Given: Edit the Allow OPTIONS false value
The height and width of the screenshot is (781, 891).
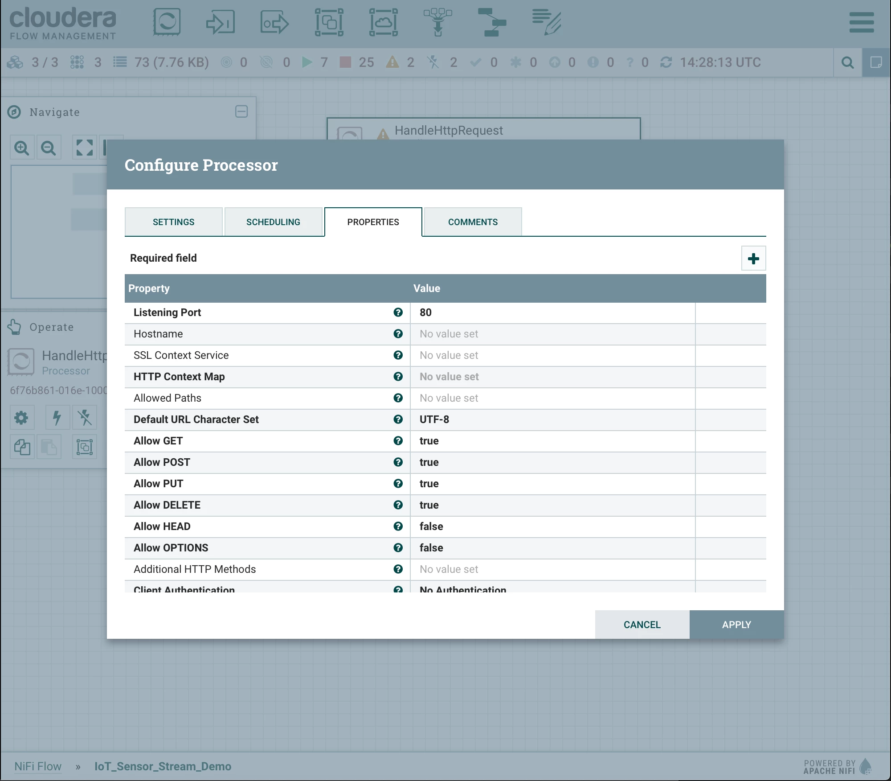Looking at the screenshot, I should (x=552, y=548).
